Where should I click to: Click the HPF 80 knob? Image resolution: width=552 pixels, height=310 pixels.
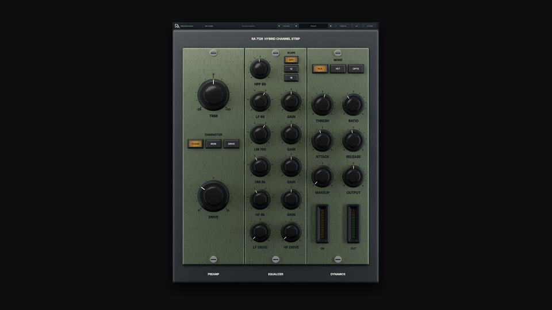(x=260, y=69)
